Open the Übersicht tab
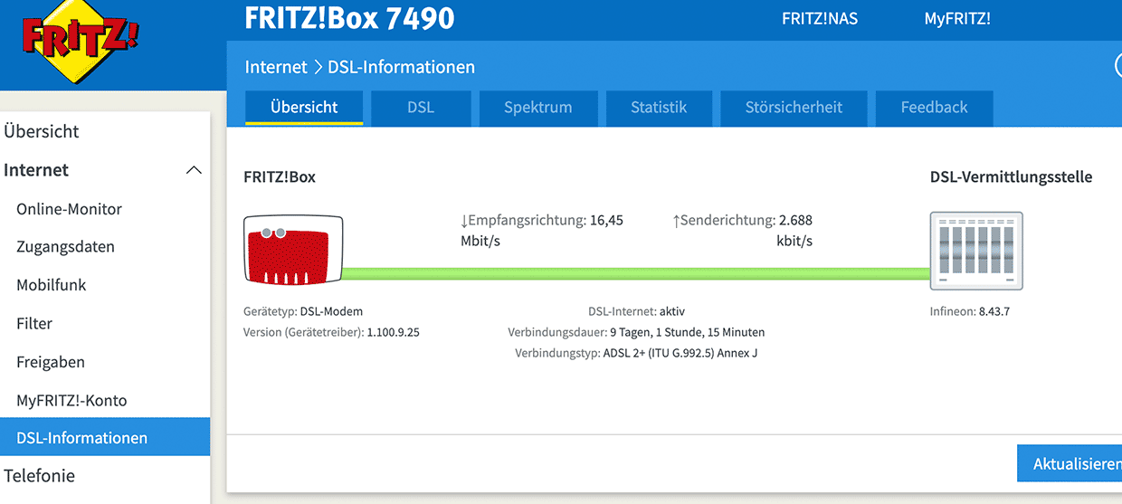1122x504 pixels. pyautogui.click(x=304, y=107)
